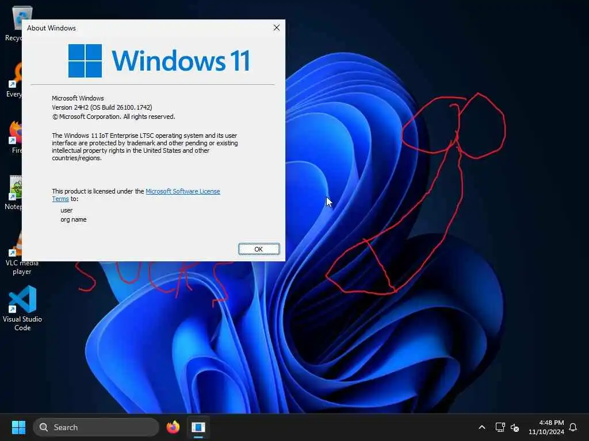This screenshot has width=589, height=441.
Task: Open the Firefox desktop shortcut
Action: pos(16,137)
